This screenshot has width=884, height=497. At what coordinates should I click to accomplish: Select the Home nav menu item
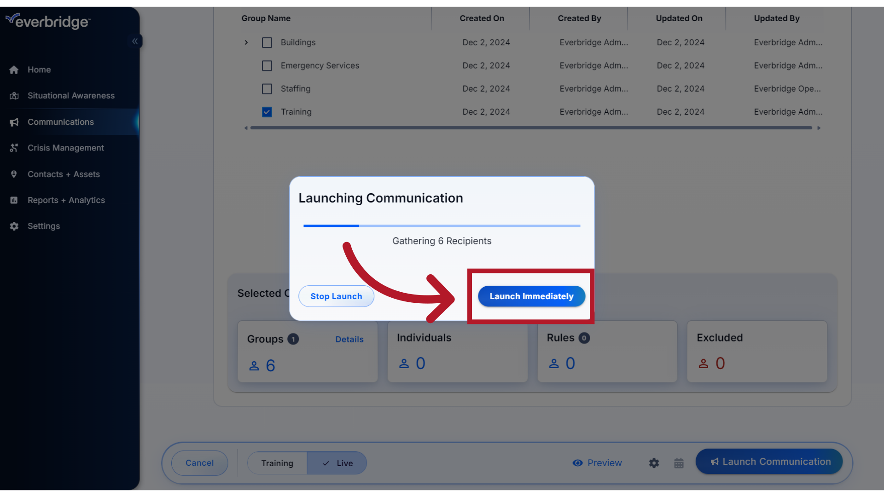[39, 69]
